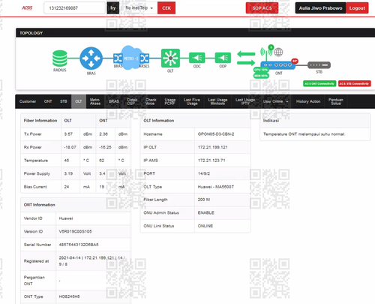Screen dimensions: 375x304
Task: Click the Vendor ID value Huawei
Action: 66,218
